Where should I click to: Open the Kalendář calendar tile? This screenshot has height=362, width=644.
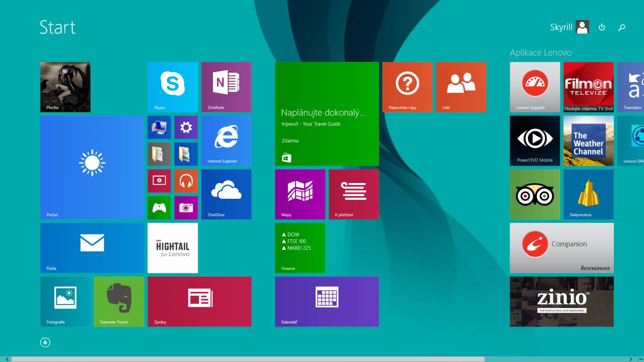click(327, 302)
